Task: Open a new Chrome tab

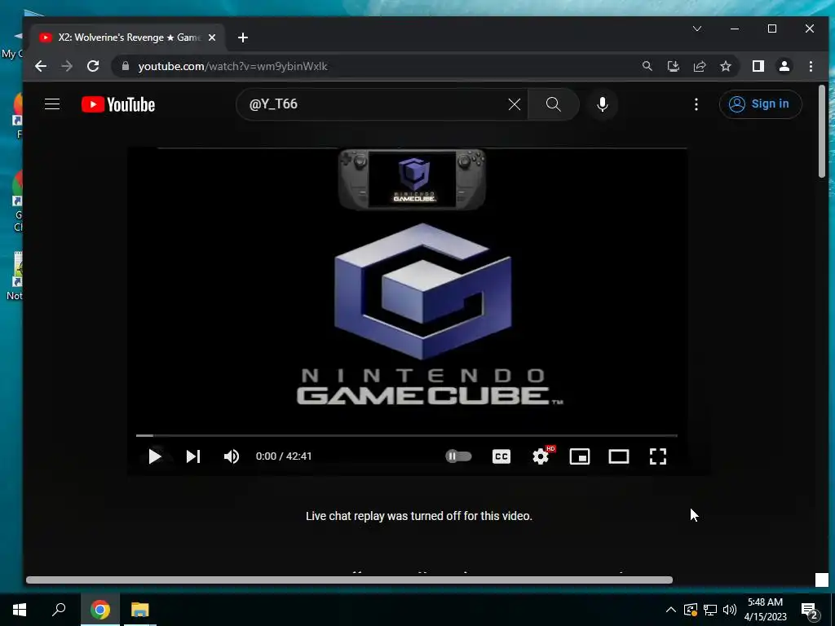Action: click(243, 37)
